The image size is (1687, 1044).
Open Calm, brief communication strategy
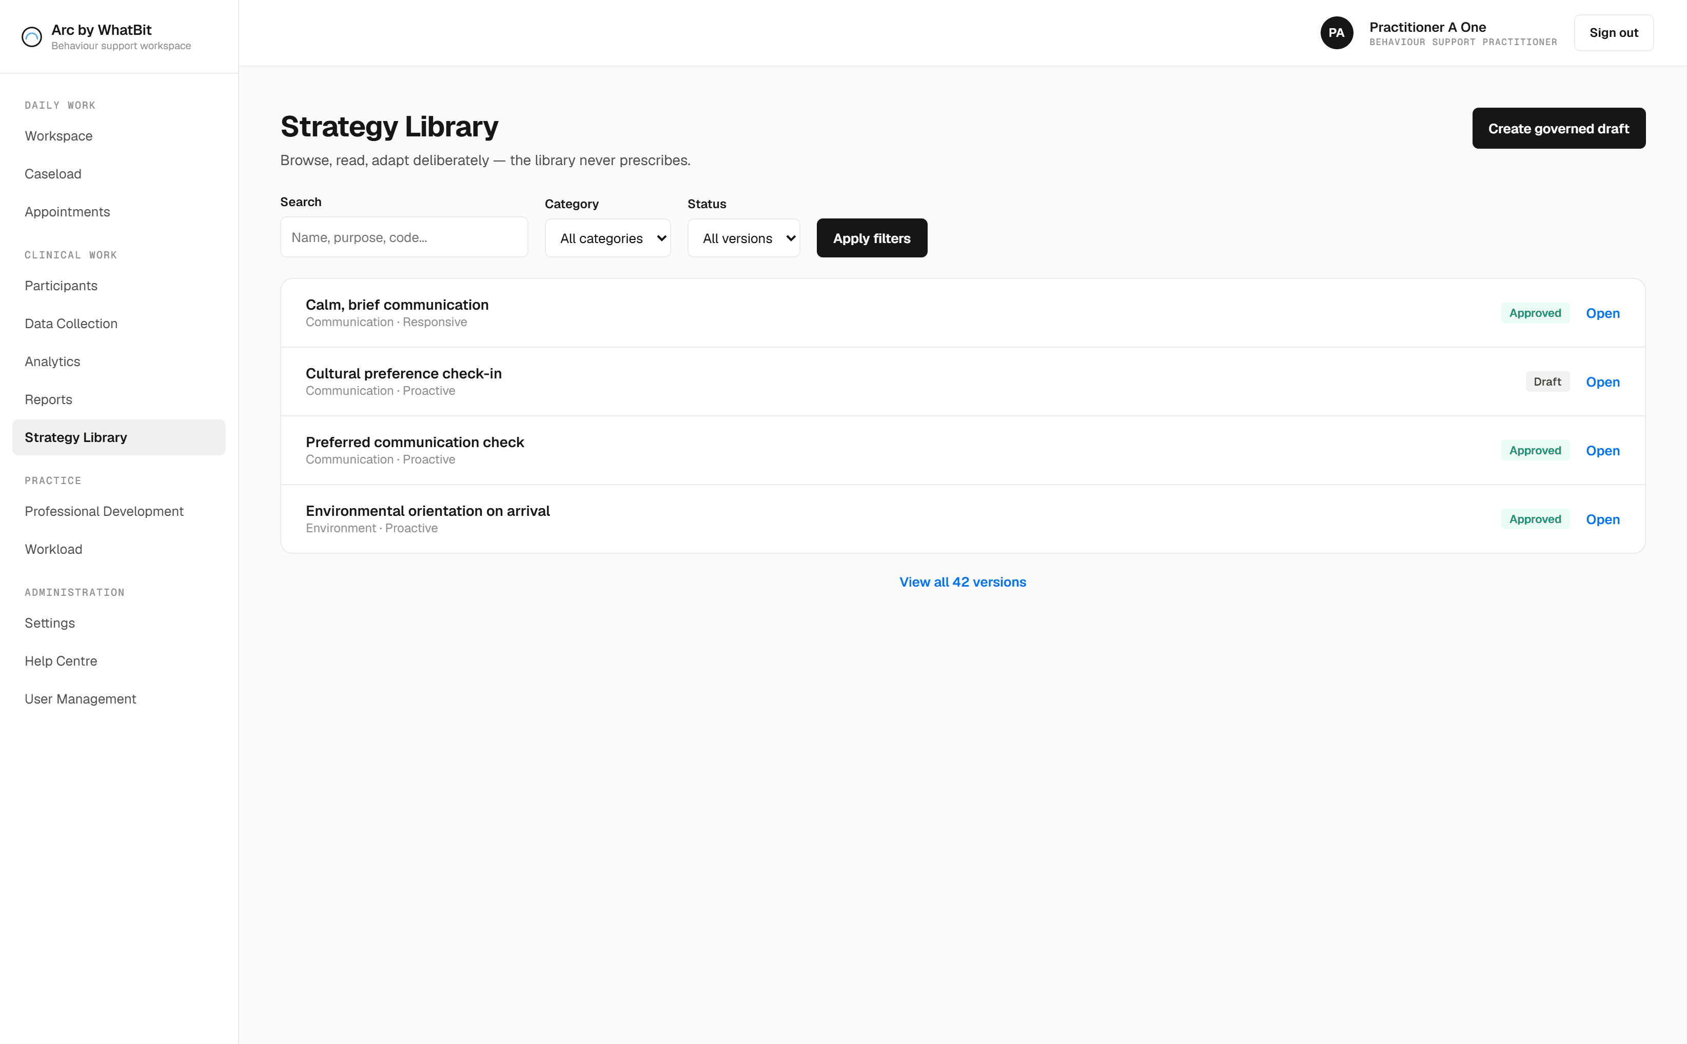[1602, 313]
